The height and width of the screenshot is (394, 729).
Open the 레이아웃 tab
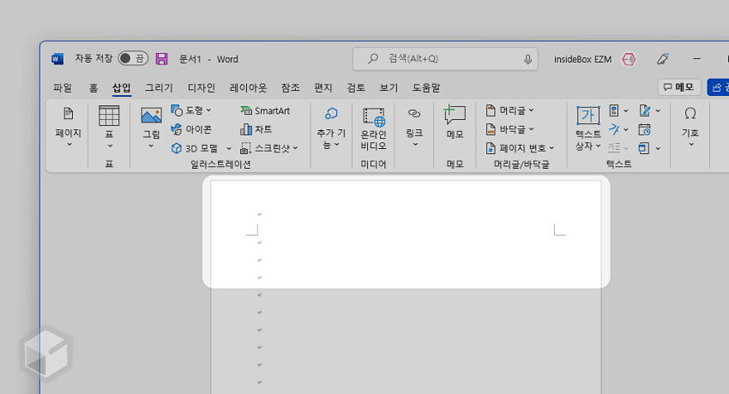point(248,87)
